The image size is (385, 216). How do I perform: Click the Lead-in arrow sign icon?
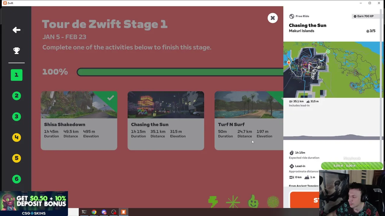pos(291,166)
